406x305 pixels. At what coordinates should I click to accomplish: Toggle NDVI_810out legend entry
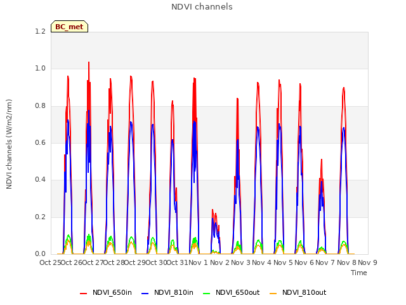[x=298, y=293]
